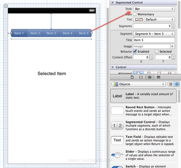Select the Switch library item

(x=143, y=166)
